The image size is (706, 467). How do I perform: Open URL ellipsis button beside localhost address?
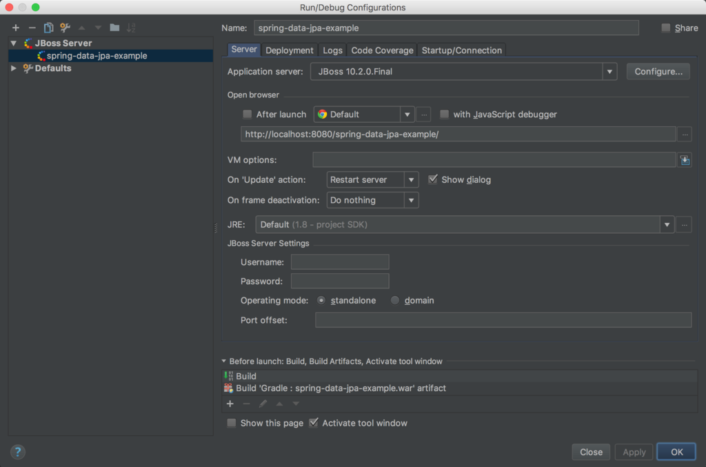[x=685, y=135]
